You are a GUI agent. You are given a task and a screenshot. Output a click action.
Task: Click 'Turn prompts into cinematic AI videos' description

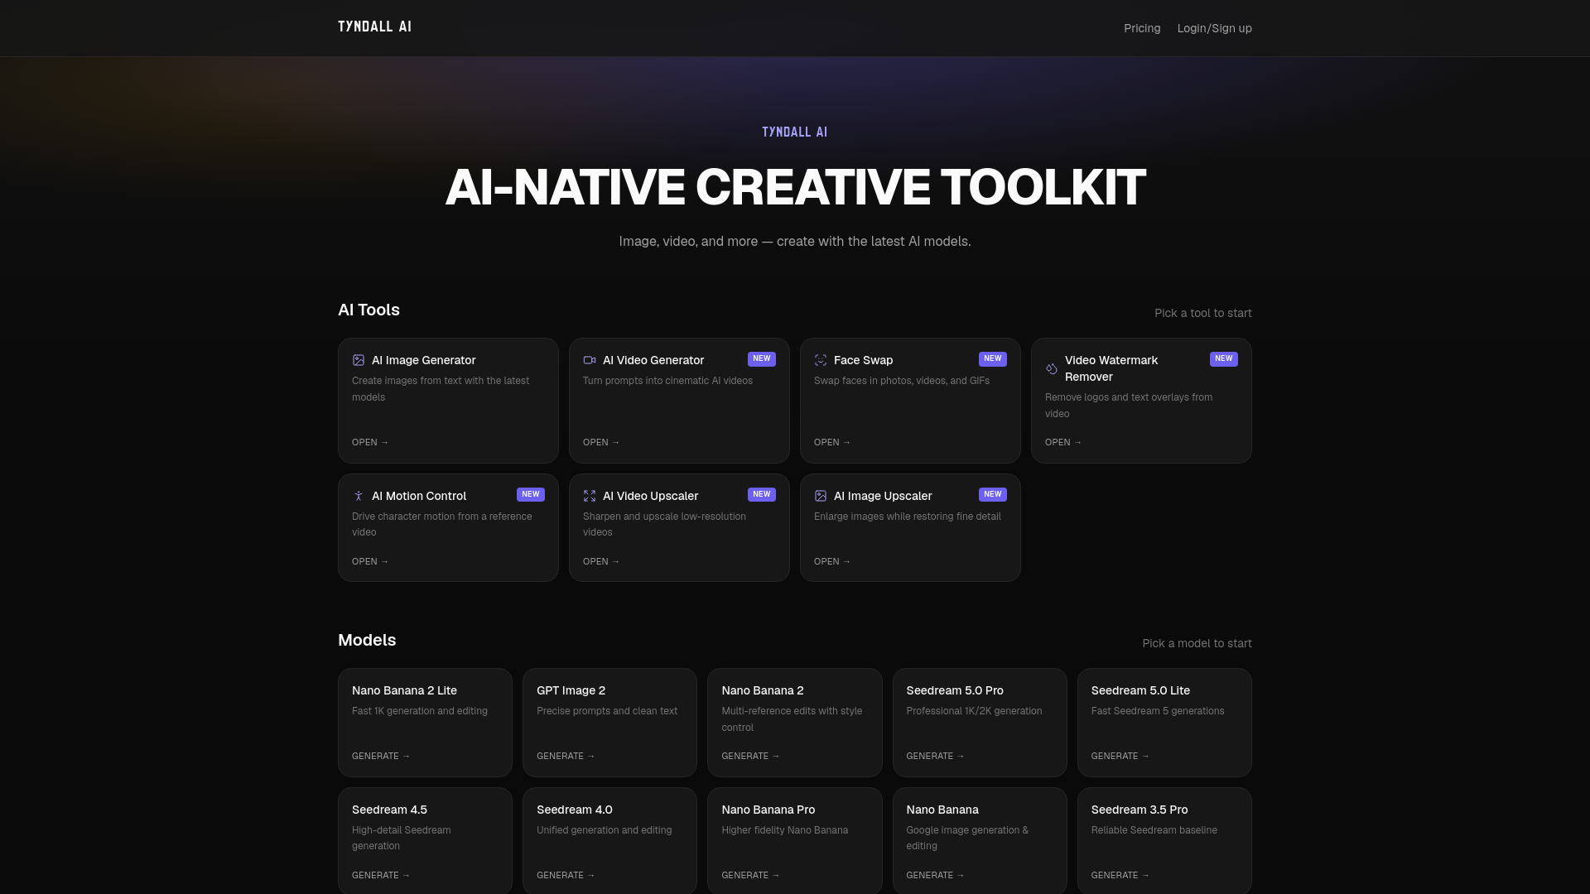click(667, 381)
